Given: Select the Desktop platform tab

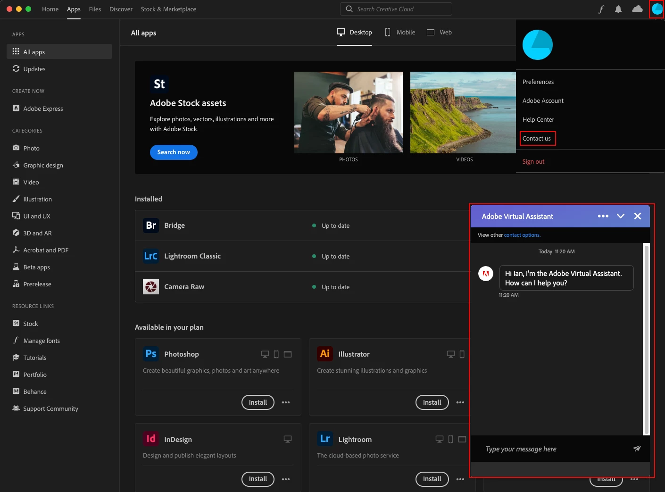Looking at the screenshot, I should click(354, 32).
